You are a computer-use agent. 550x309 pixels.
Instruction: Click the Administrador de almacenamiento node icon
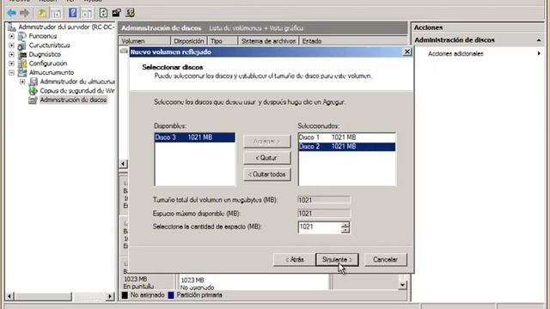34,82
